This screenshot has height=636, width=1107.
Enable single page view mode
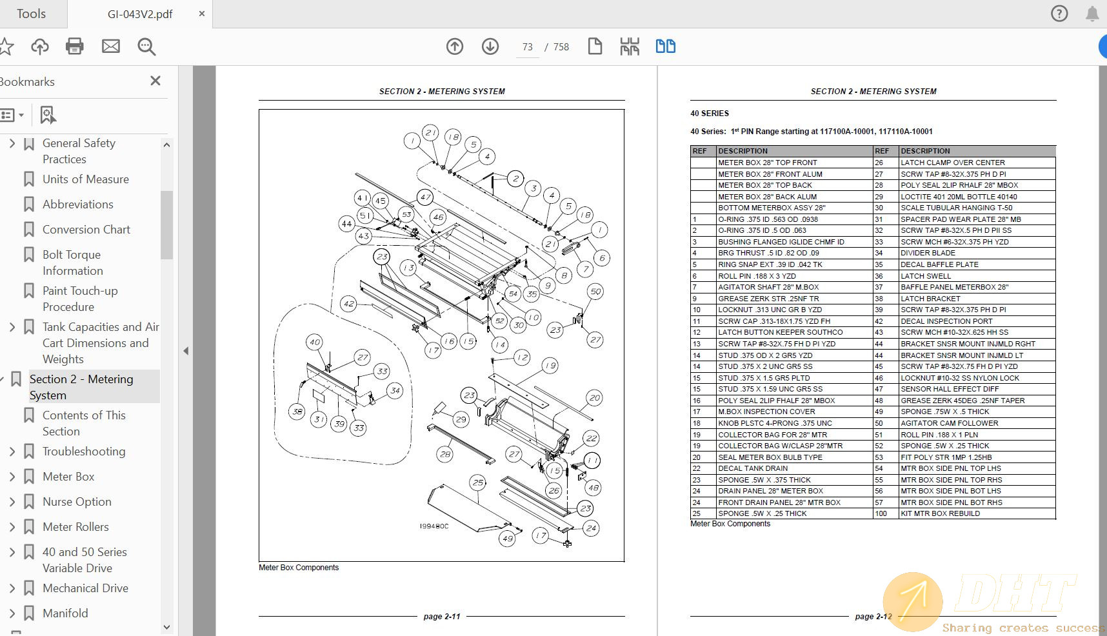595,46
